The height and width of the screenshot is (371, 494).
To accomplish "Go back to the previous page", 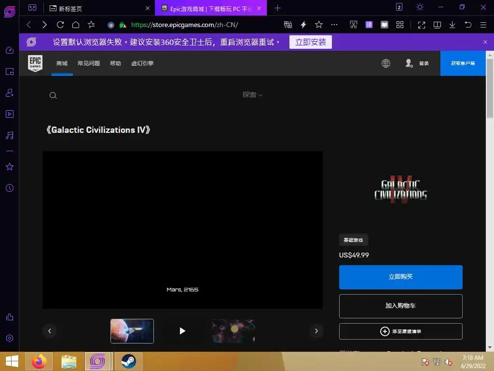I will (x=29, y=25).
